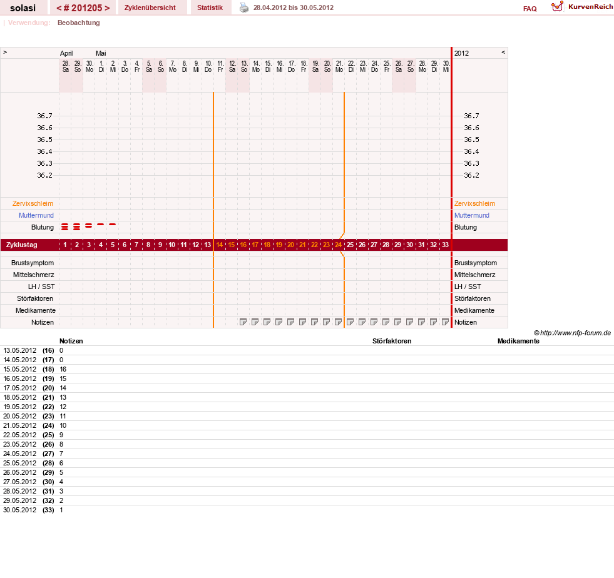Open note icon on cycle day 29
The width and height of the screenshot is (614, 578).
(x=397, y=322)
